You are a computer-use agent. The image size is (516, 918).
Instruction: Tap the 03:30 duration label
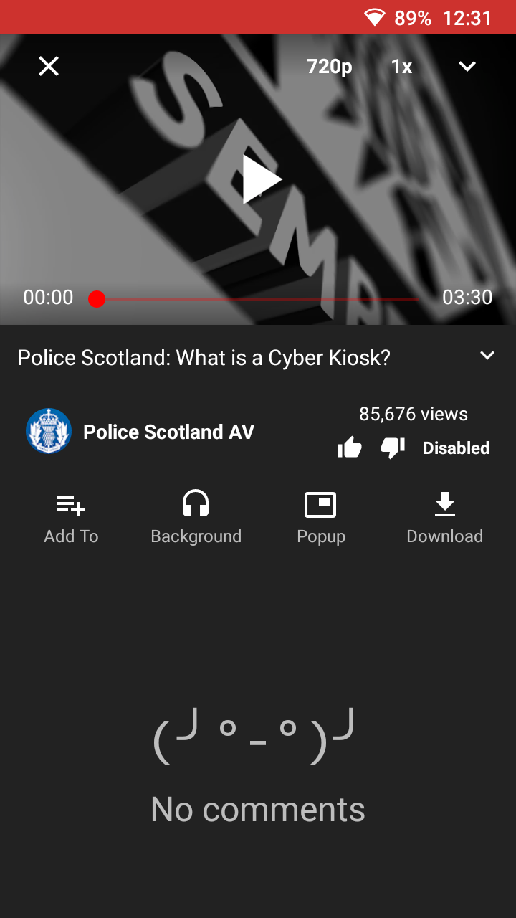coord(467,297)
